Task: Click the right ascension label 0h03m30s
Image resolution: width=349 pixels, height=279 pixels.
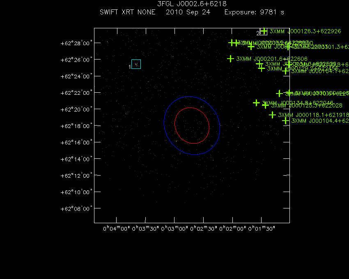Action: 146,229
